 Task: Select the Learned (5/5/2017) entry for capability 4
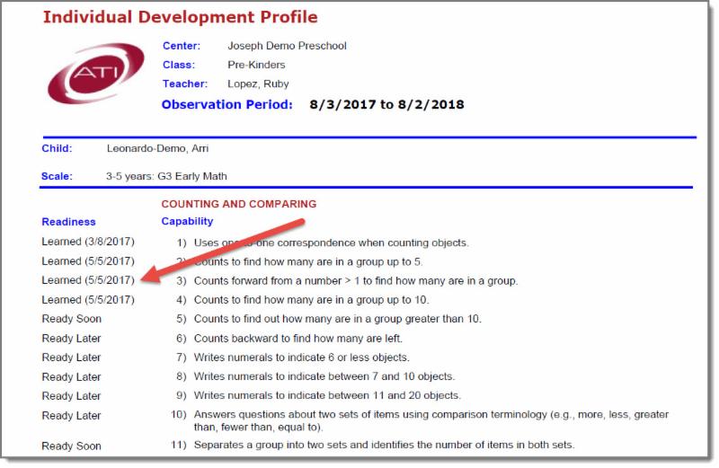(88, 300)
